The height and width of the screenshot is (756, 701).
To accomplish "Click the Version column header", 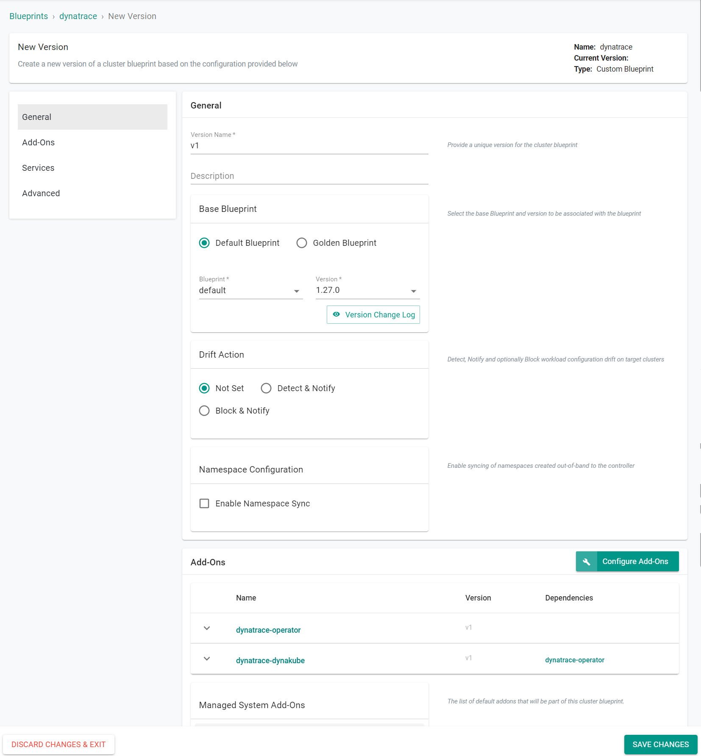I will pyautogui.click(x=478, y=598).
